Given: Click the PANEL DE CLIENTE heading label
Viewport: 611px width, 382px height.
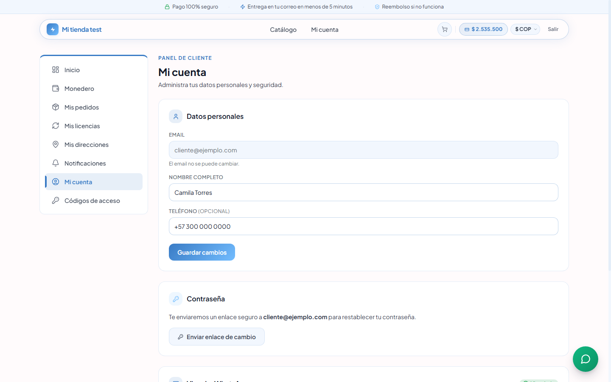Looking at the screenshot, I should tap(185, 58).
